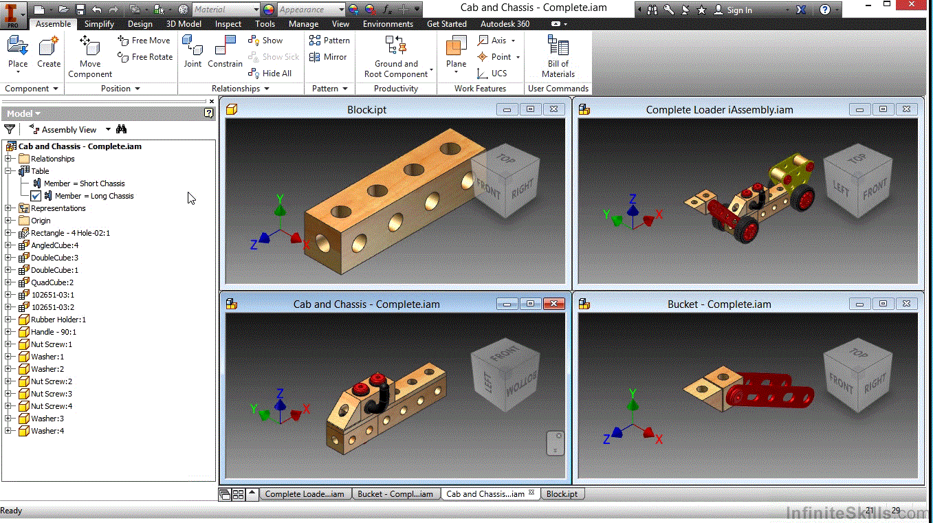Click the Undo arrow
This screenshot has height=523, width=933.
click(x=97, y=10)
